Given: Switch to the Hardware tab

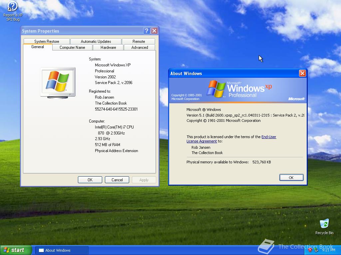Looking at the screenshot, I should 108,47.
